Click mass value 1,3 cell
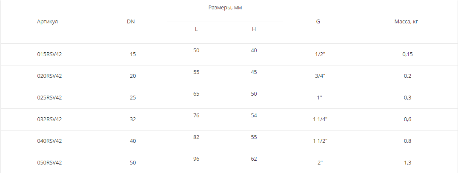 [x=407, y=163]
